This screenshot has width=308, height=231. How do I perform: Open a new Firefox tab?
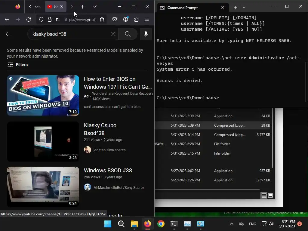point(82,7)
